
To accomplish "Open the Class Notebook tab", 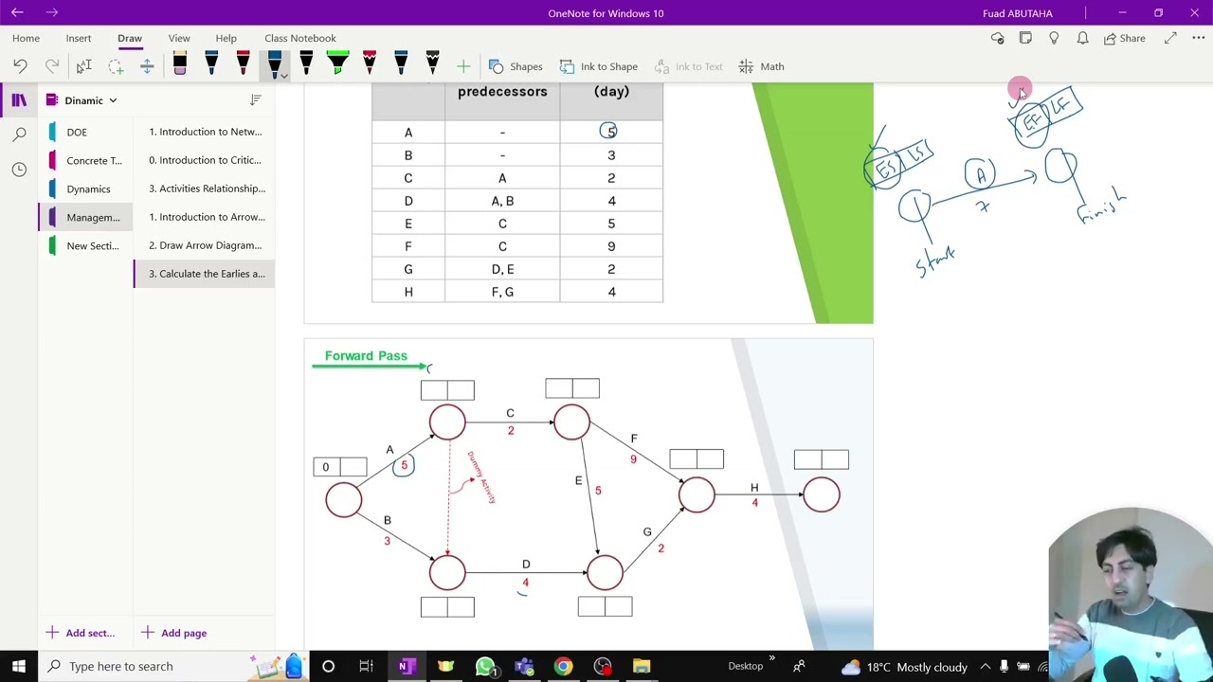I will tap(300, 38).
